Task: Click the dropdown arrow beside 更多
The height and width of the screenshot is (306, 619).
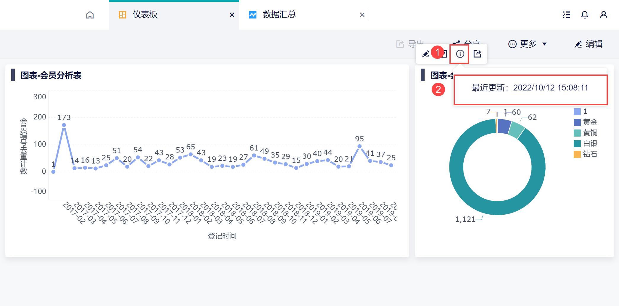Action: point(544,44)
